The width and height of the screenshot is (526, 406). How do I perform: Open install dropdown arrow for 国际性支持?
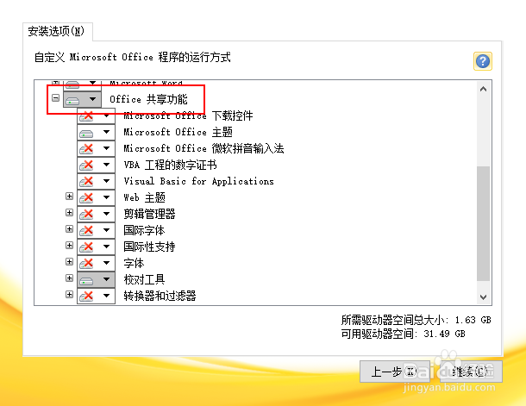tap(107, 247)
